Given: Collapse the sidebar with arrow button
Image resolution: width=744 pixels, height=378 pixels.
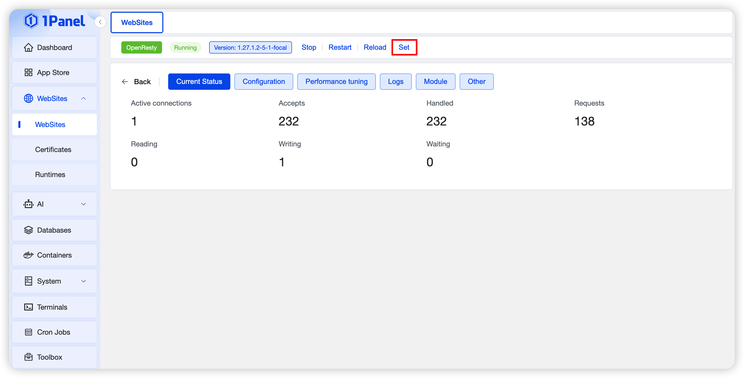Looking at the screenshot, I should (x=100, y=22).
